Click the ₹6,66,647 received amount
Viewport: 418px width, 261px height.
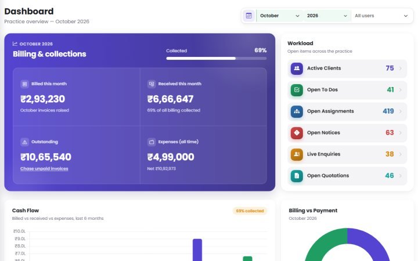pos(170,99)
